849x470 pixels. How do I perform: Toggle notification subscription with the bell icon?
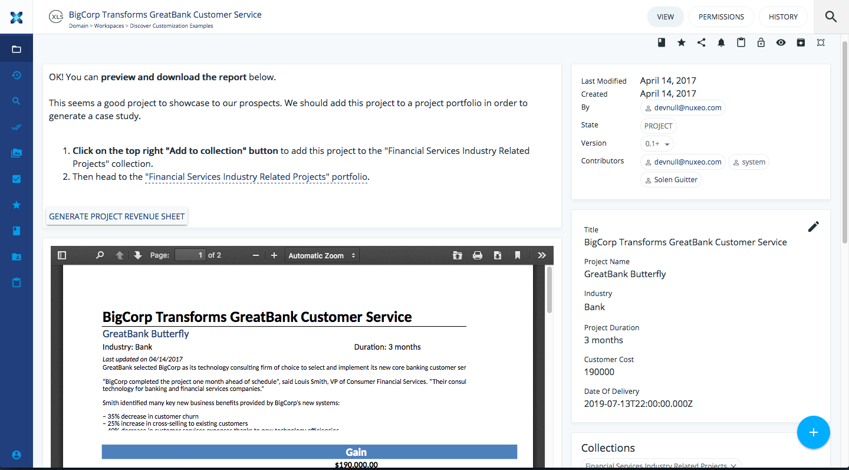[721, 42]
